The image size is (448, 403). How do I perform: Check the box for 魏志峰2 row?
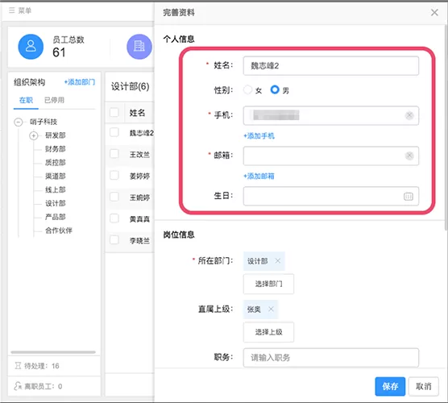[114, 132]
